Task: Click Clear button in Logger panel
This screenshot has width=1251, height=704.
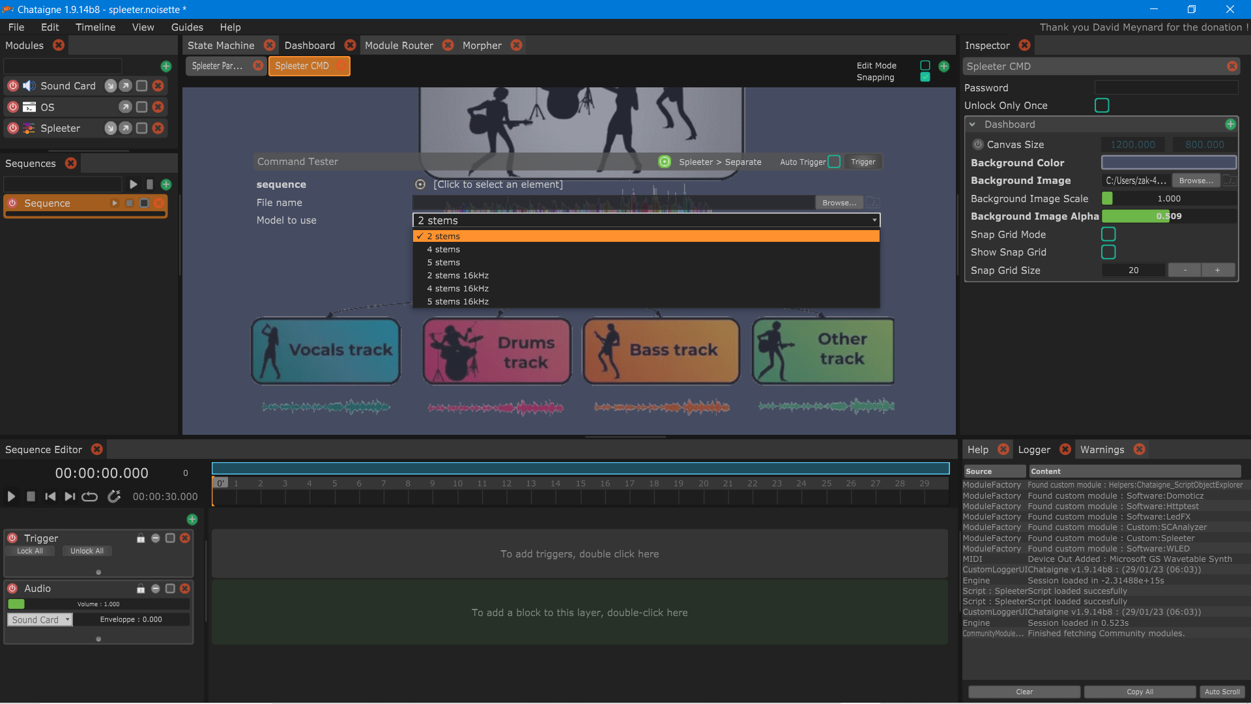Action: 1024,692
